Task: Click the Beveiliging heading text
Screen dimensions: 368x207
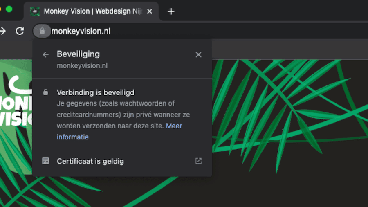Action: (x=78, y=54)
